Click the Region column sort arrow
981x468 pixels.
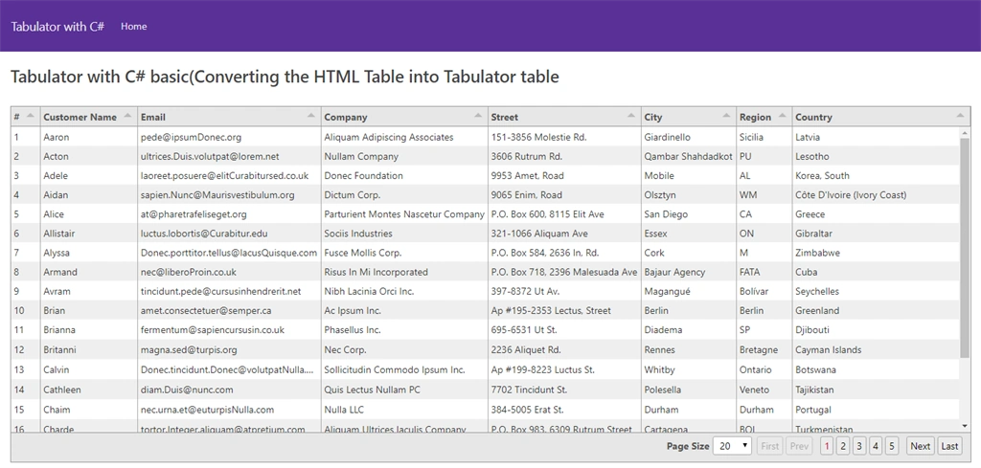tap(782, 116)
